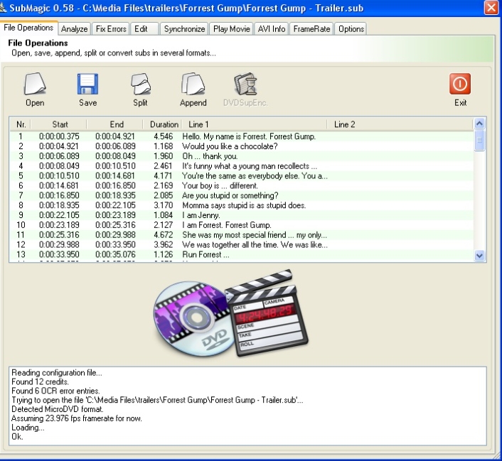Click the Line 1 column header
502x461 pixels.
[x=255, y=124]
